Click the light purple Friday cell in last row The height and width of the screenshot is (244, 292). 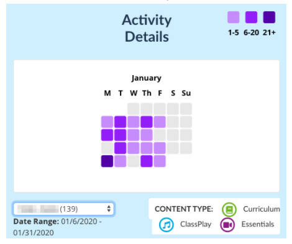point(160,161)
